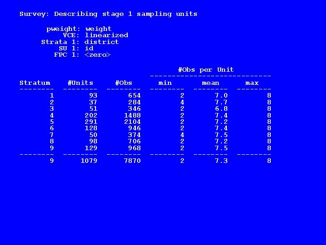Click the '#Obs per Unit' header
326x245 pixels.
tap(206, 70)
